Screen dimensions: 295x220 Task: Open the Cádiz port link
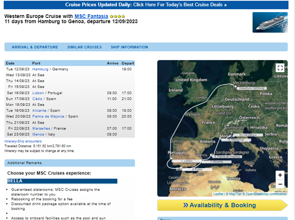tap(37, 99)
